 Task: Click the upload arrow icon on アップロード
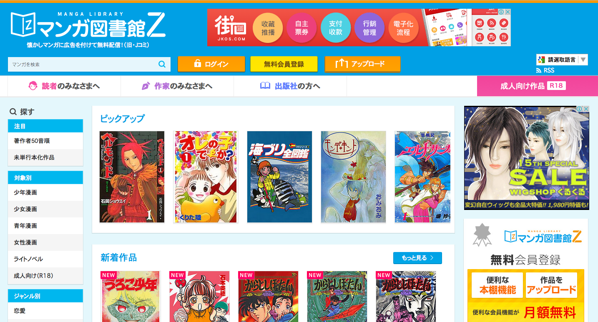(x=342, y=63)
